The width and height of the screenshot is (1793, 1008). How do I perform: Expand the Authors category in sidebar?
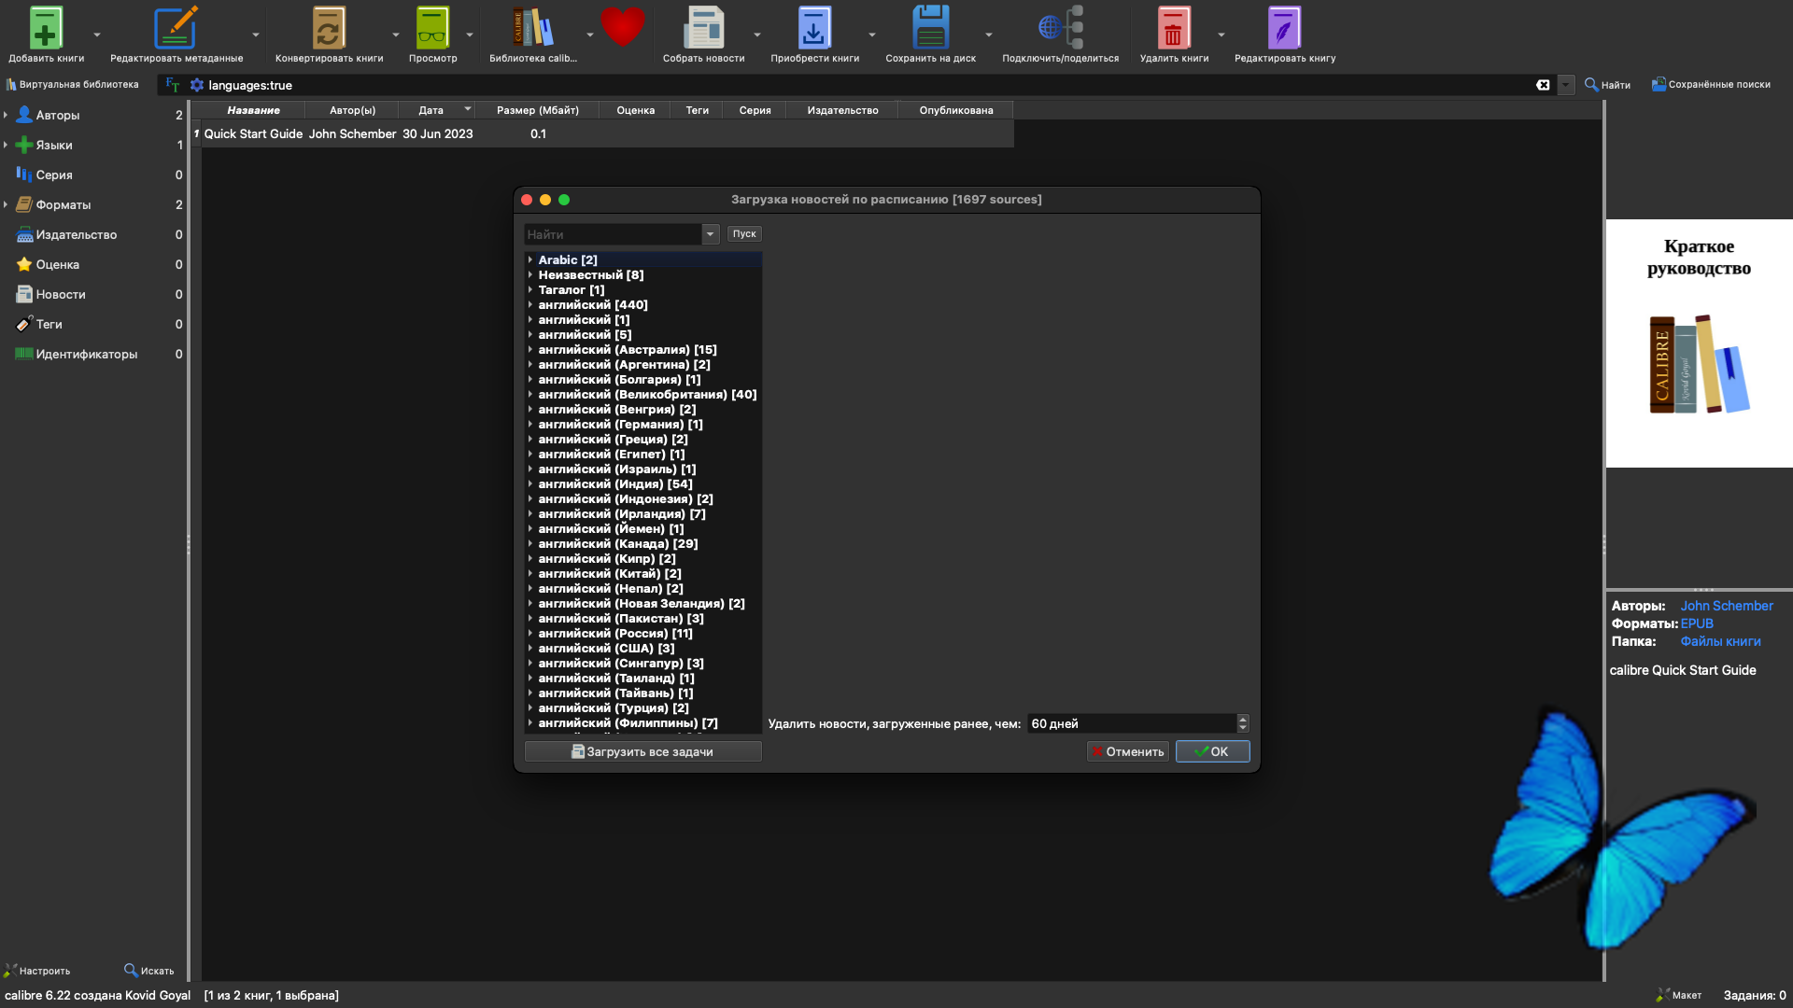click(x=6, y=116)
